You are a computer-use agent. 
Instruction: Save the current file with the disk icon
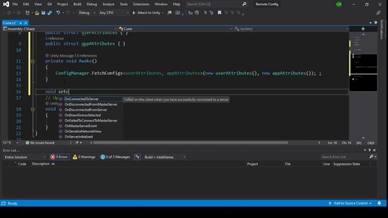[x=43, y=13]
